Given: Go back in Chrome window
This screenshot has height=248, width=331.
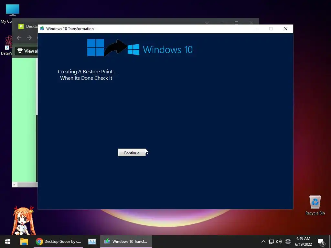Looking at the screenshot, I should (19, 38).
